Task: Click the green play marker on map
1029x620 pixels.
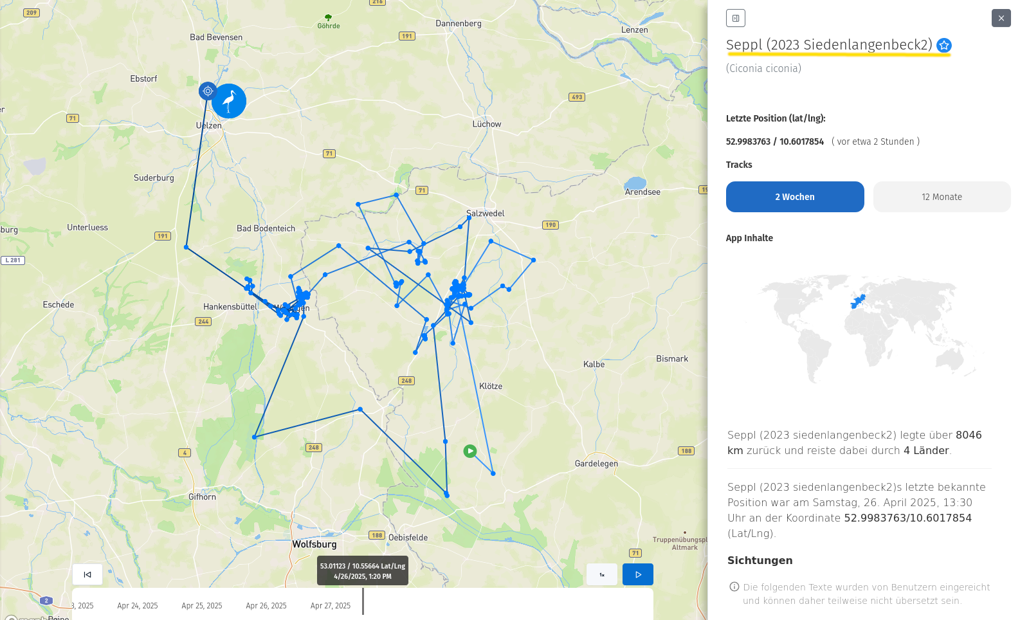Action: pyautogui.click(x=470, y=451)
